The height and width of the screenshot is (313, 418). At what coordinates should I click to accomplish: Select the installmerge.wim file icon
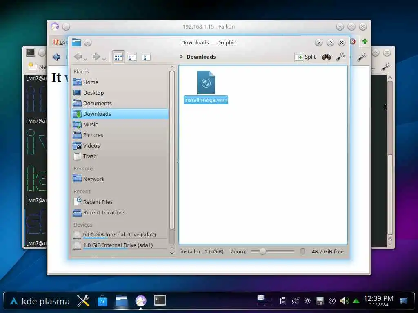206,82
